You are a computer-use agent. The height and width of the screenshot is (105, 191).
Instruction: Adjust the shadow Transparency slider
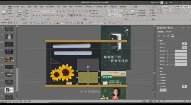(171, 51)
